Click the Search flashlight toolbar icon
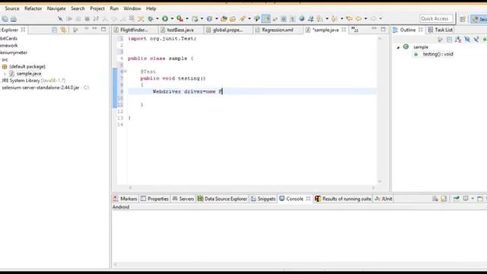487x274 pixels. (x=243, y=18)
